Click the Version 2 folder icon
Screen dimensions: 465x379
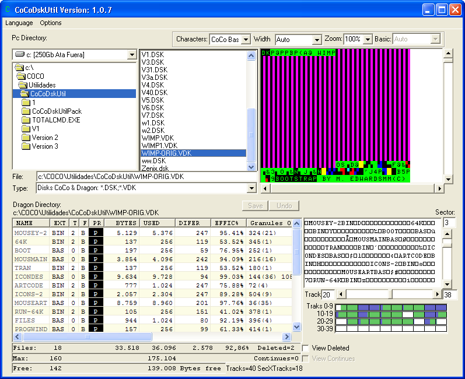pos(26,138)
